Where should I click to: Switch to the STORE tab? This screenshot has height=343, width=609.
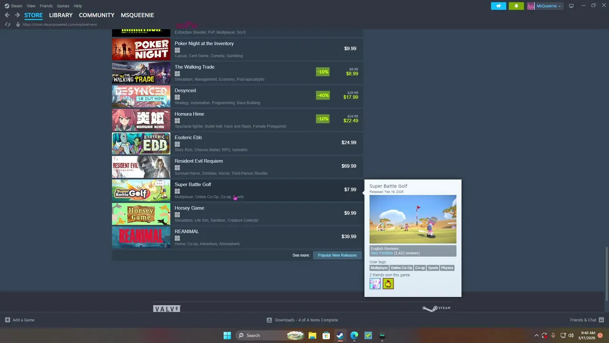(x=33, y=15)
